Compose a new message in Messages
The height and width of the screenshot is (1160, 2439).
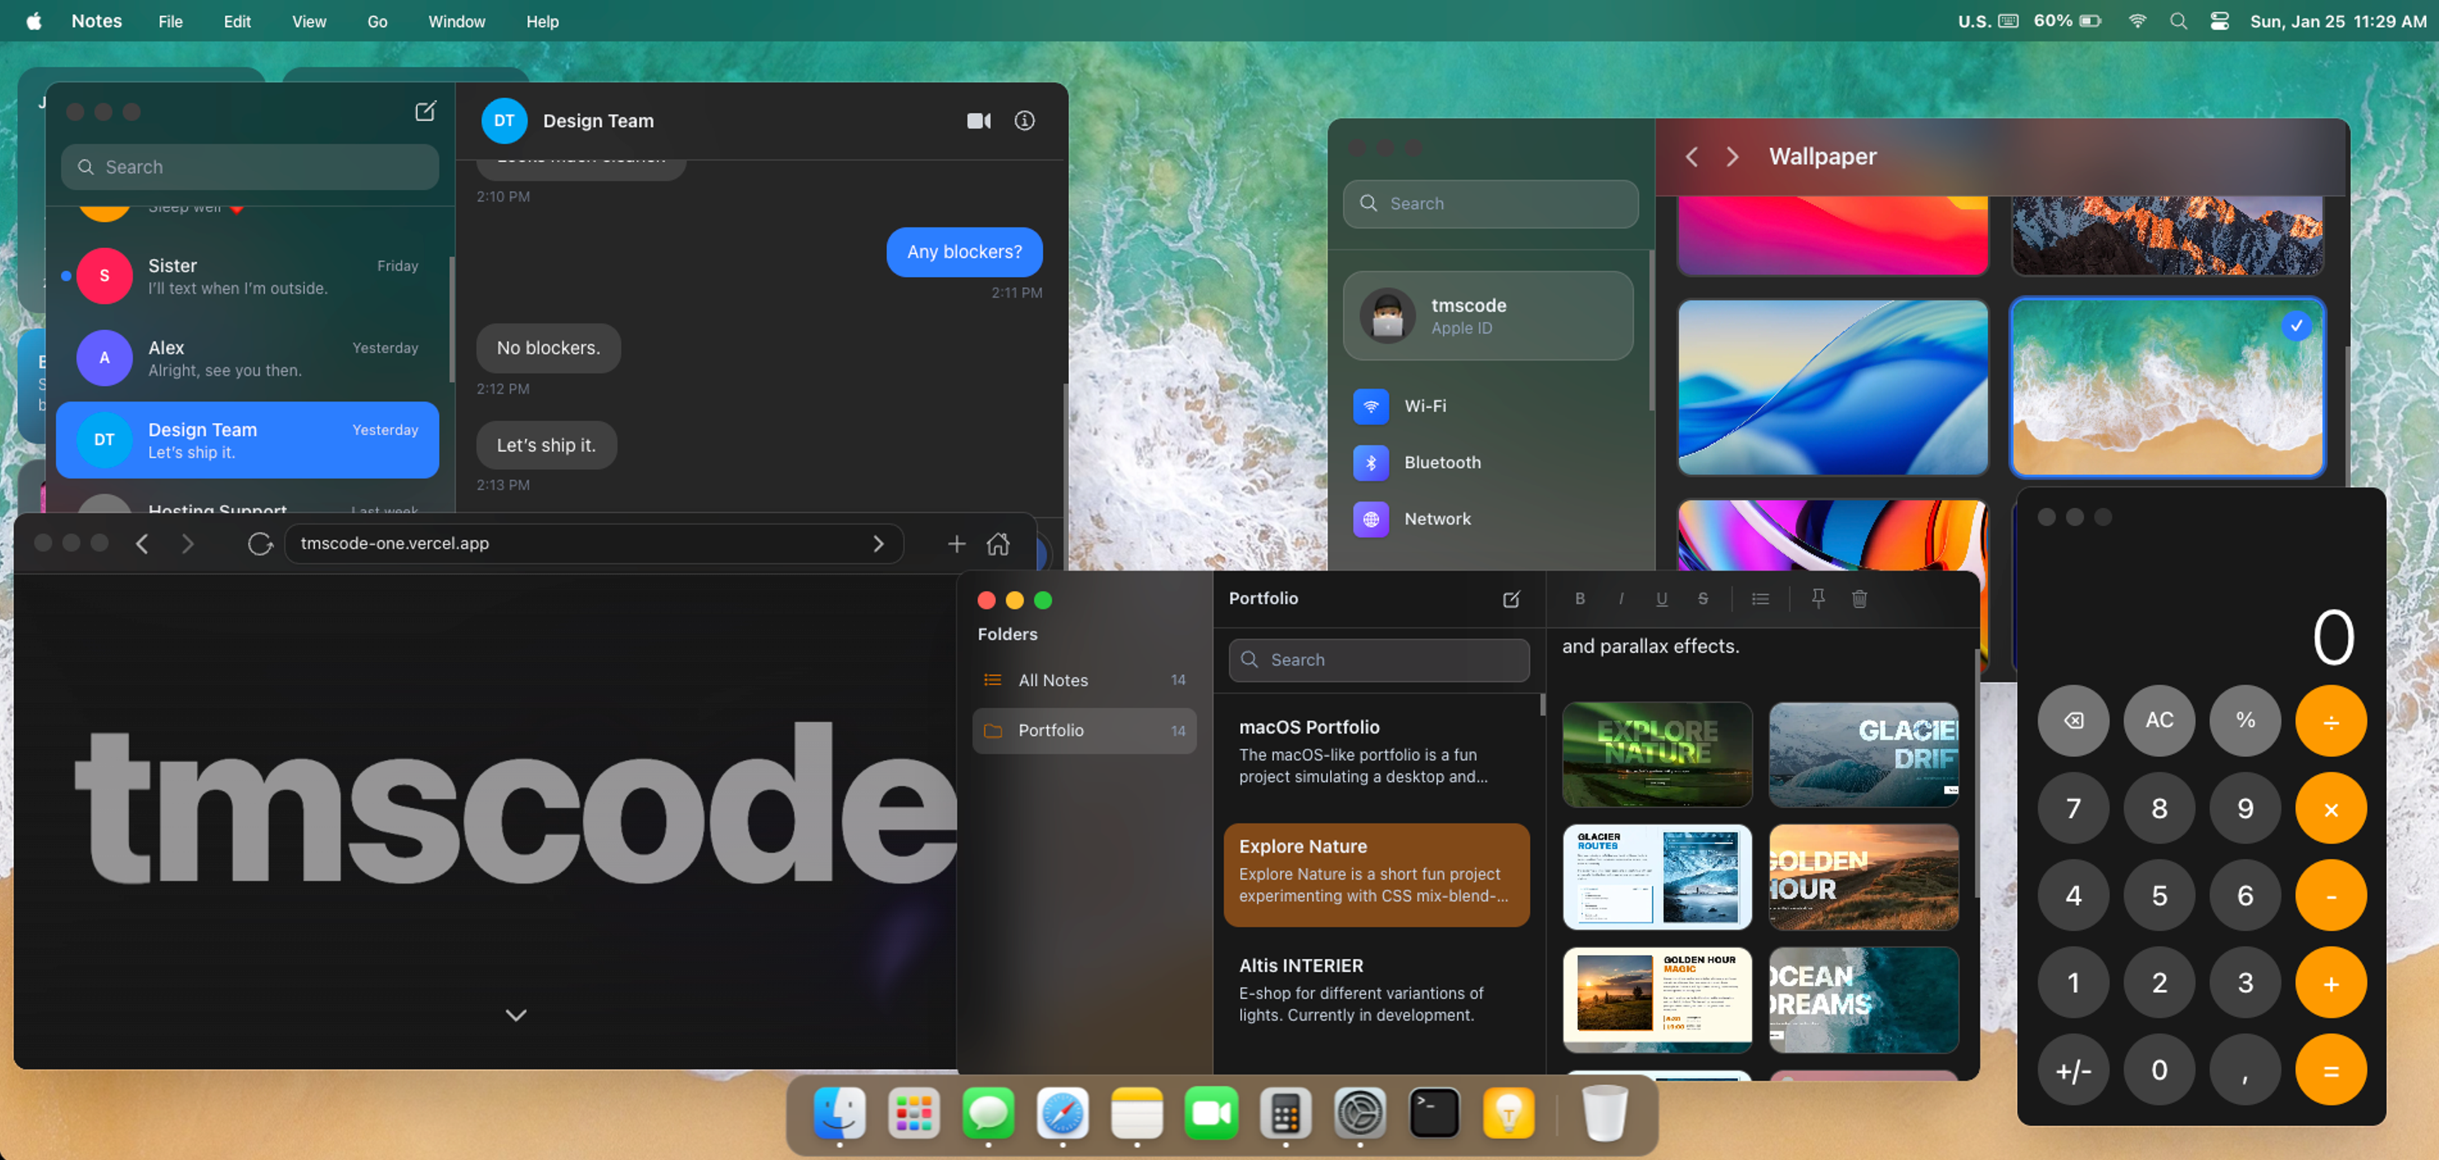point(425,111)
